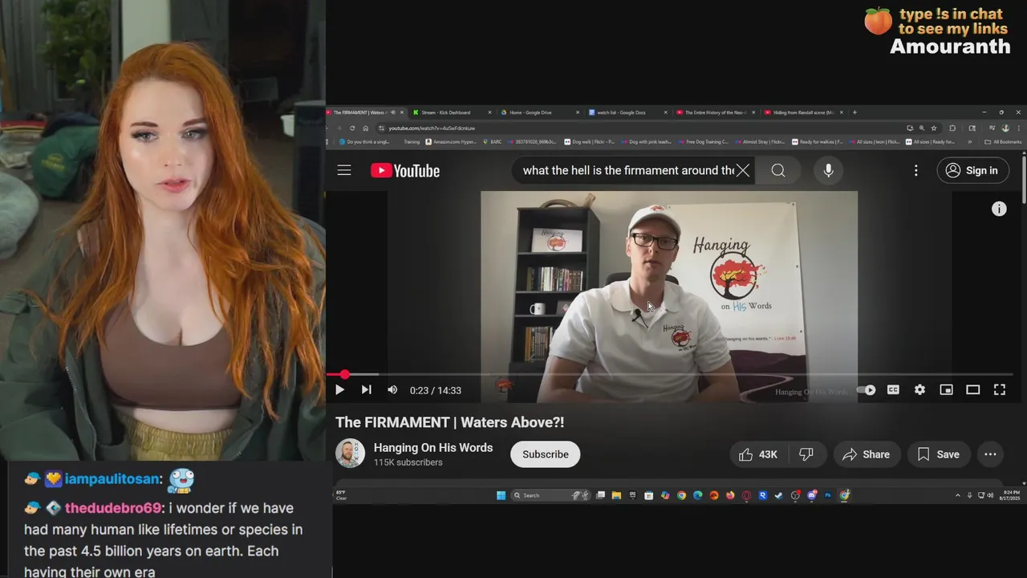1027x578 pixels.
Task: Reload the browser page
Action: pos(352,128)
